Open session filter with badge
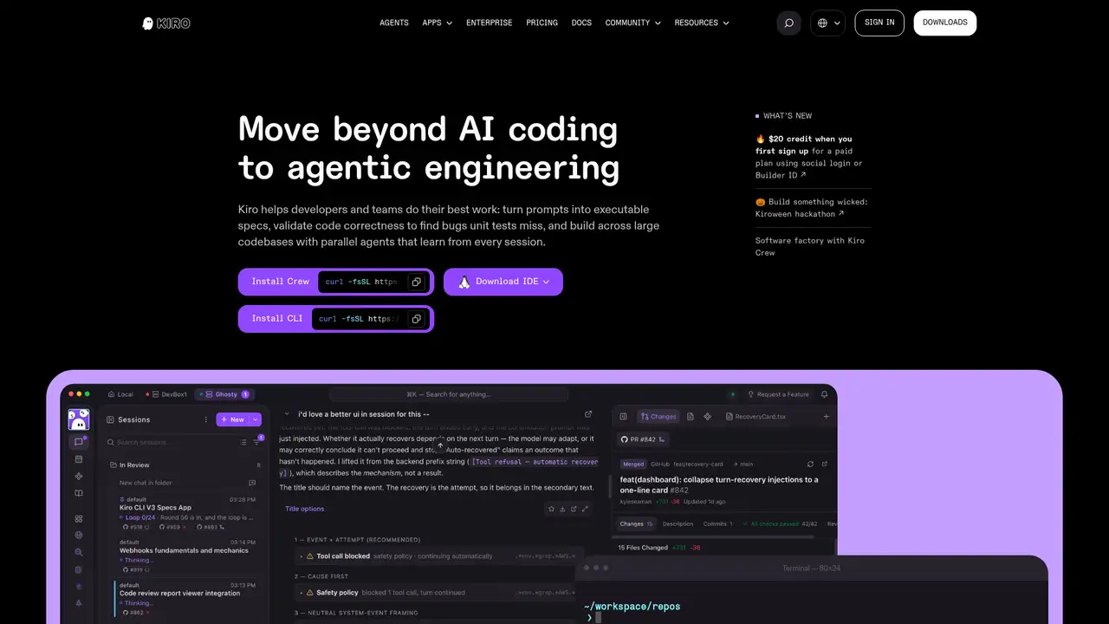Viewport: 1109px width, 624px height. tap(257, 441)
